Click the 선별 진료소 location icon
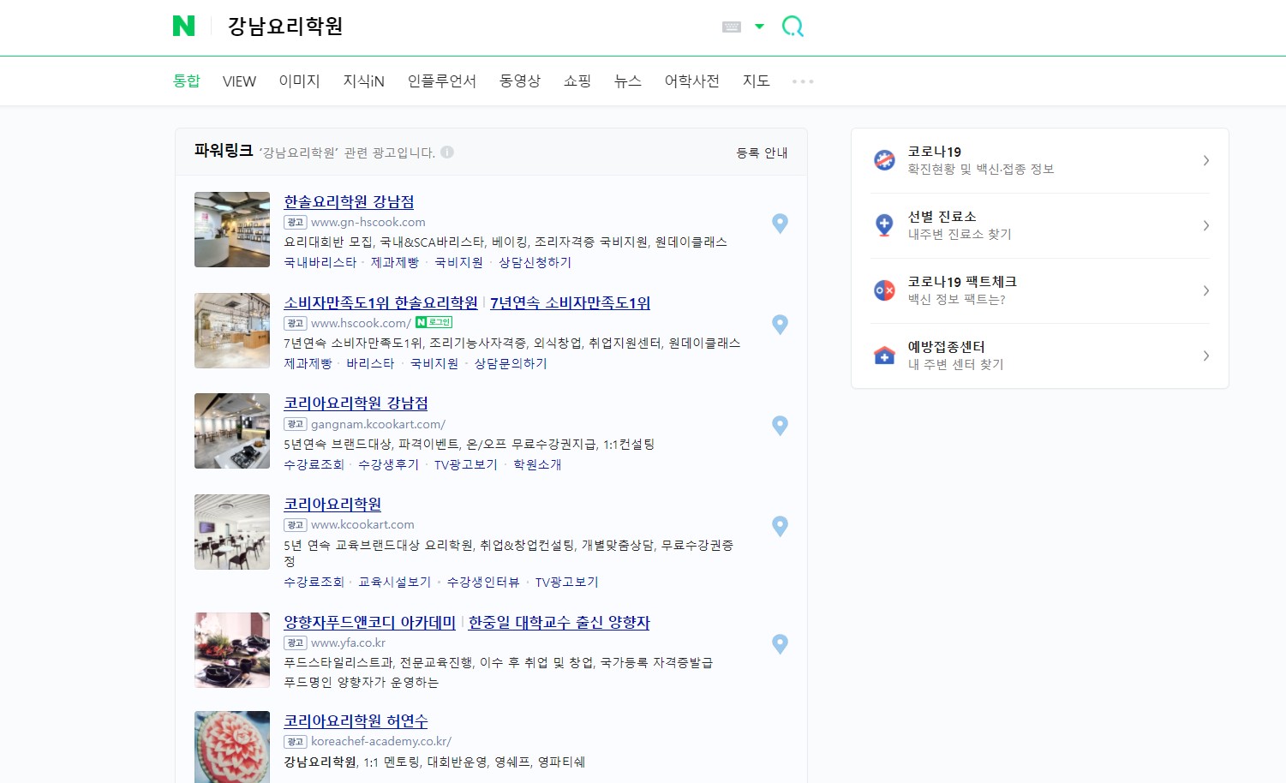This screenshot has height=783, width=1286. pyautogui.click(x=884, y=225)
